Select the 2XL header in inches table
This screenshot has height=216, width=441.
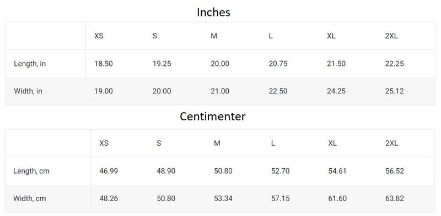coord(391,36)
